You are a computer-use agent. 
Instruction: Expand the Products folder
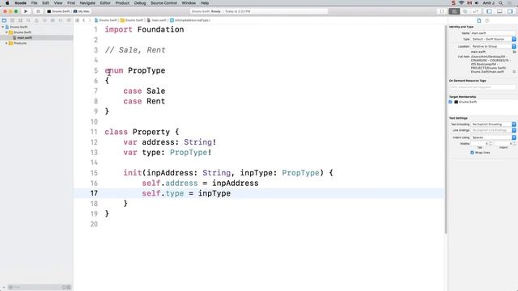coord(6,43)
